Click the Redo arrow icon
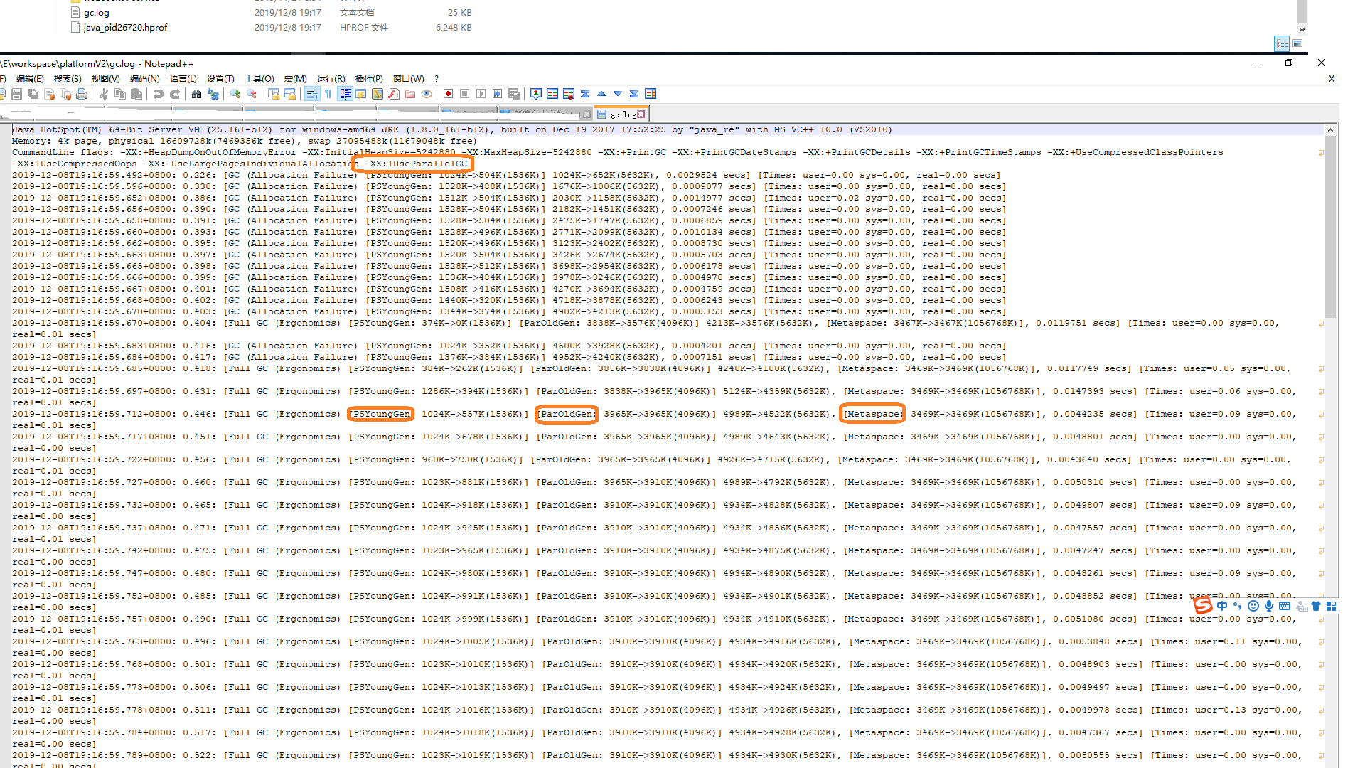 click(175, 94)
